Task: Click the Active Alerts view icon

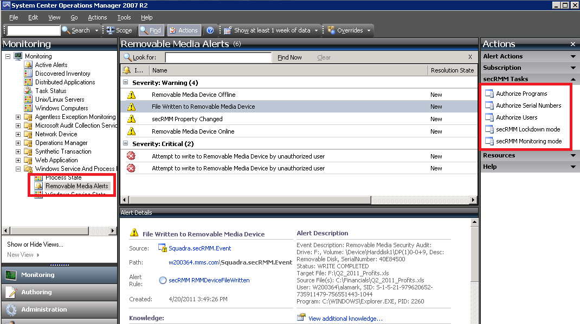Action: click(28, 65)
